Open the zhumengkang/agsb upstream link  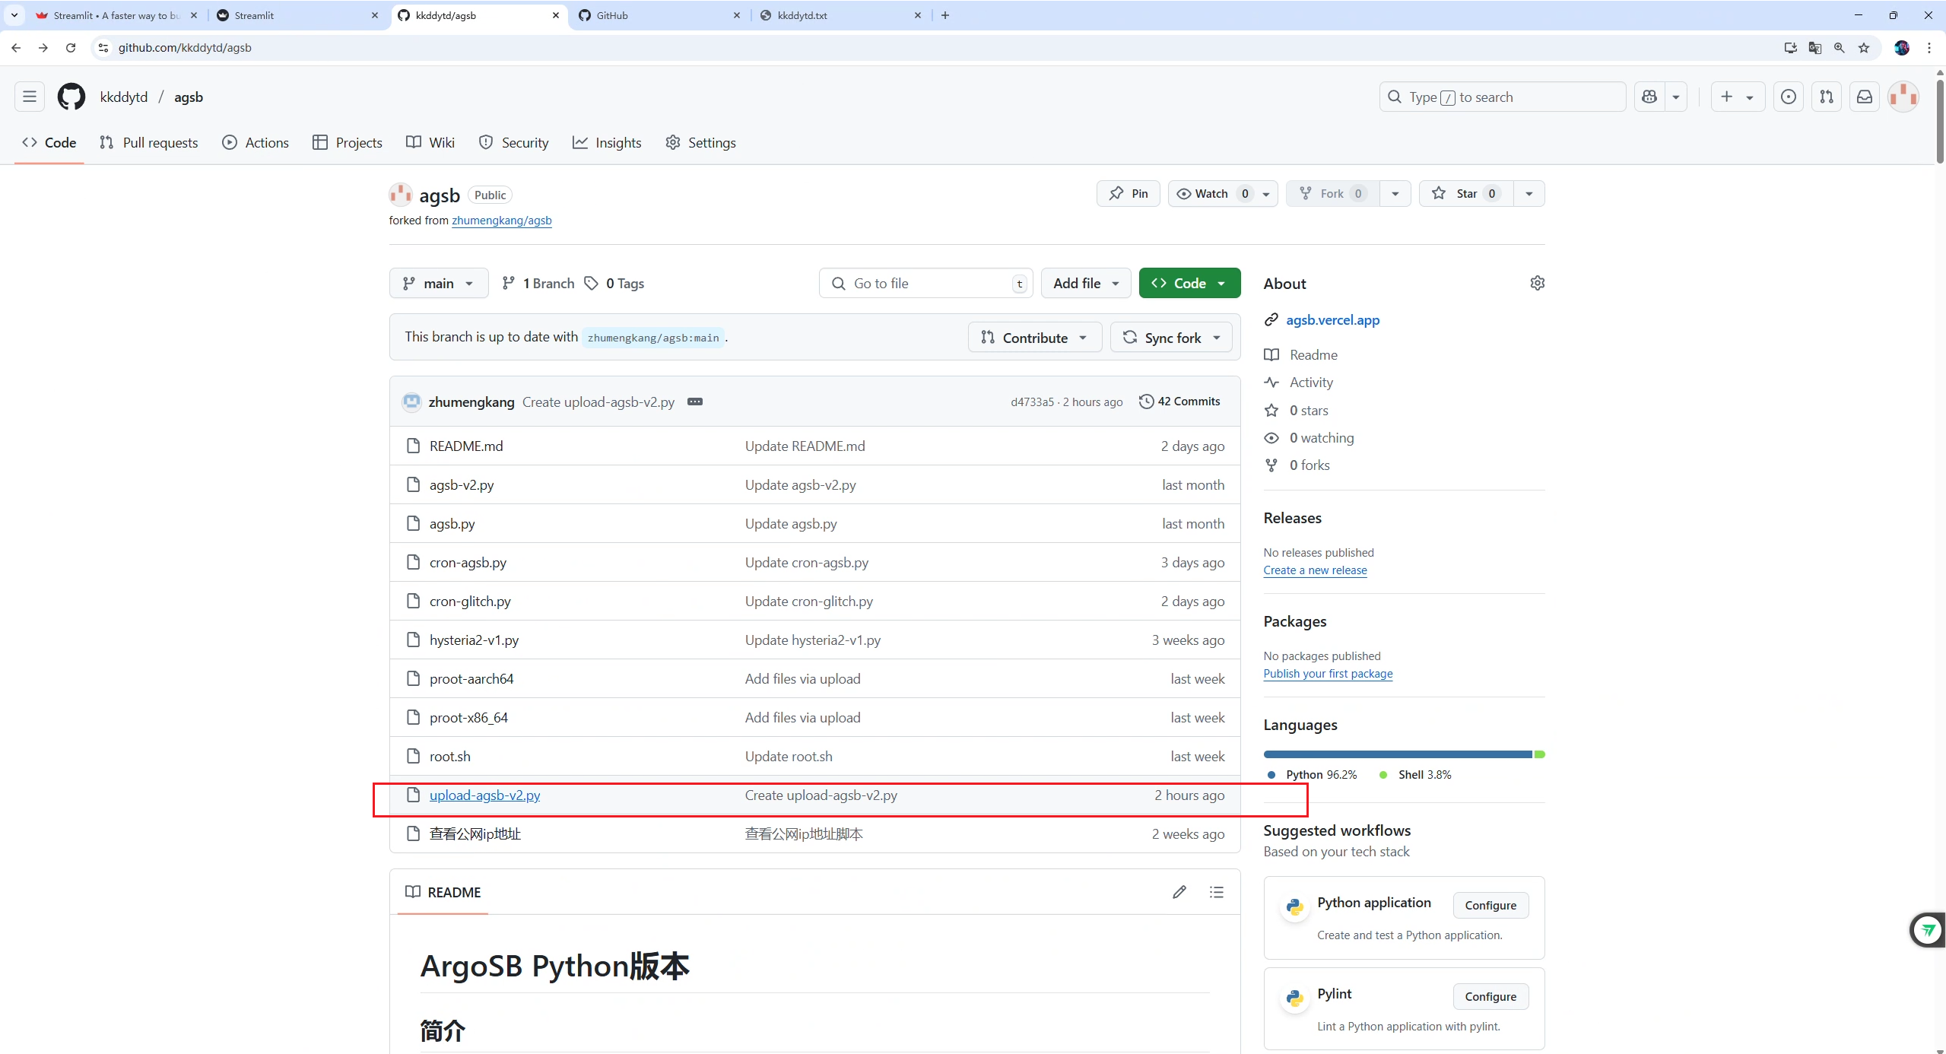(x=502, y=221)
